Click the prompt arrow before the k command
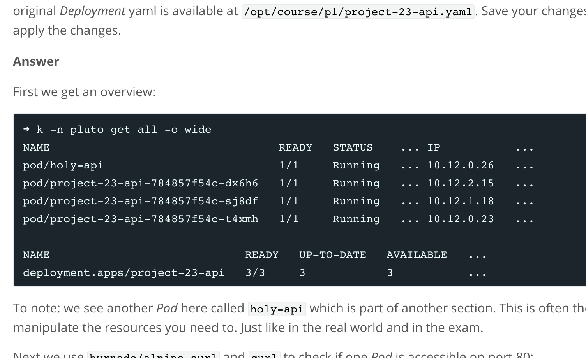This screenshot has width=586, height=358. pos(26,129)
